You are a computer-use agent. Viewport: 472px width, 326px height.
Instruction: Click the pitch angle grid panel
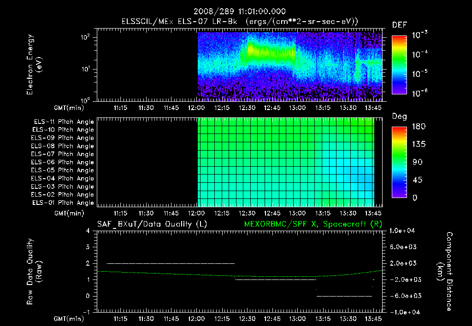point(240,162)
